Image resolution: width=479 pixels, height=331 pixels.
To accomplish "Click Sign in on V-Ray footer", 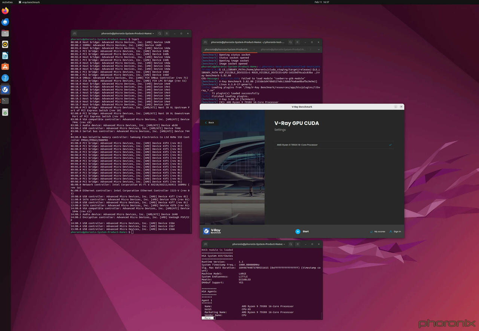I will [x=395, y=232].
